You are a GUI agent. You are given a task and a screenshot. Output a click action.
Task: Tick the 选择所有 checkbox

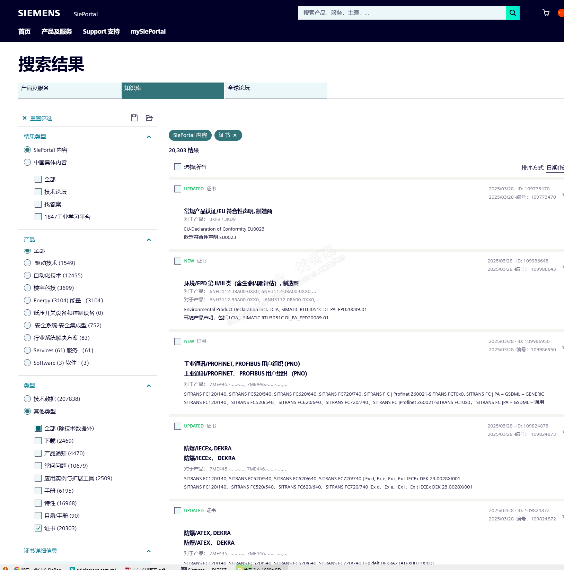(x=178, y=167)
